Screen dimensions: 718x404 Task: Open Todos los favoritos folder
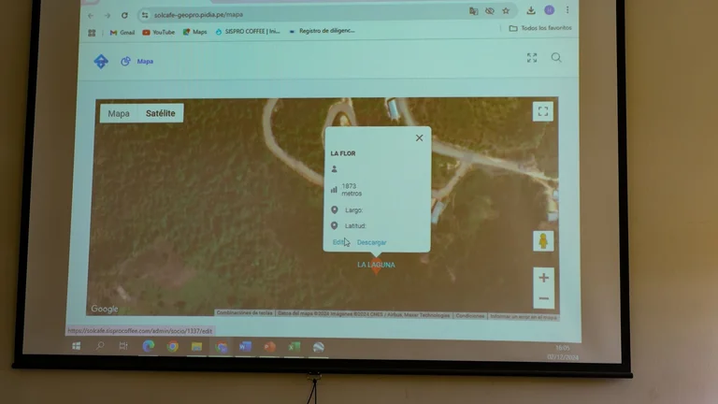(540, 28)
